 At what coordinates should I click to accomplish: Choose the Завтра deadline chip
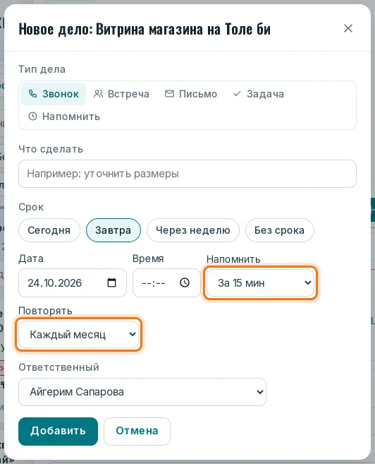point(113,230)
